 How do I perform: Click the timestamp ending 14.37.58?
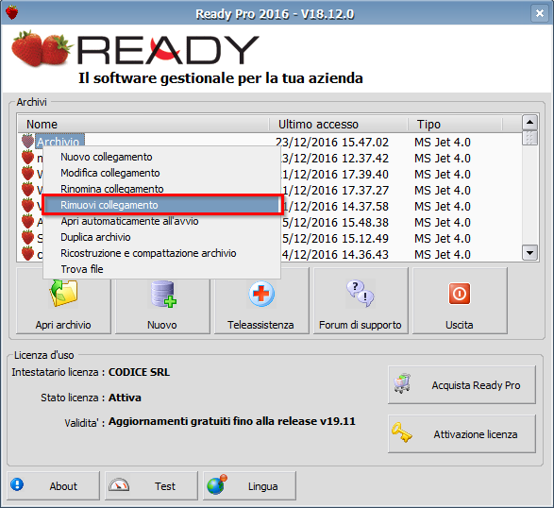click(x=336, y=206)
